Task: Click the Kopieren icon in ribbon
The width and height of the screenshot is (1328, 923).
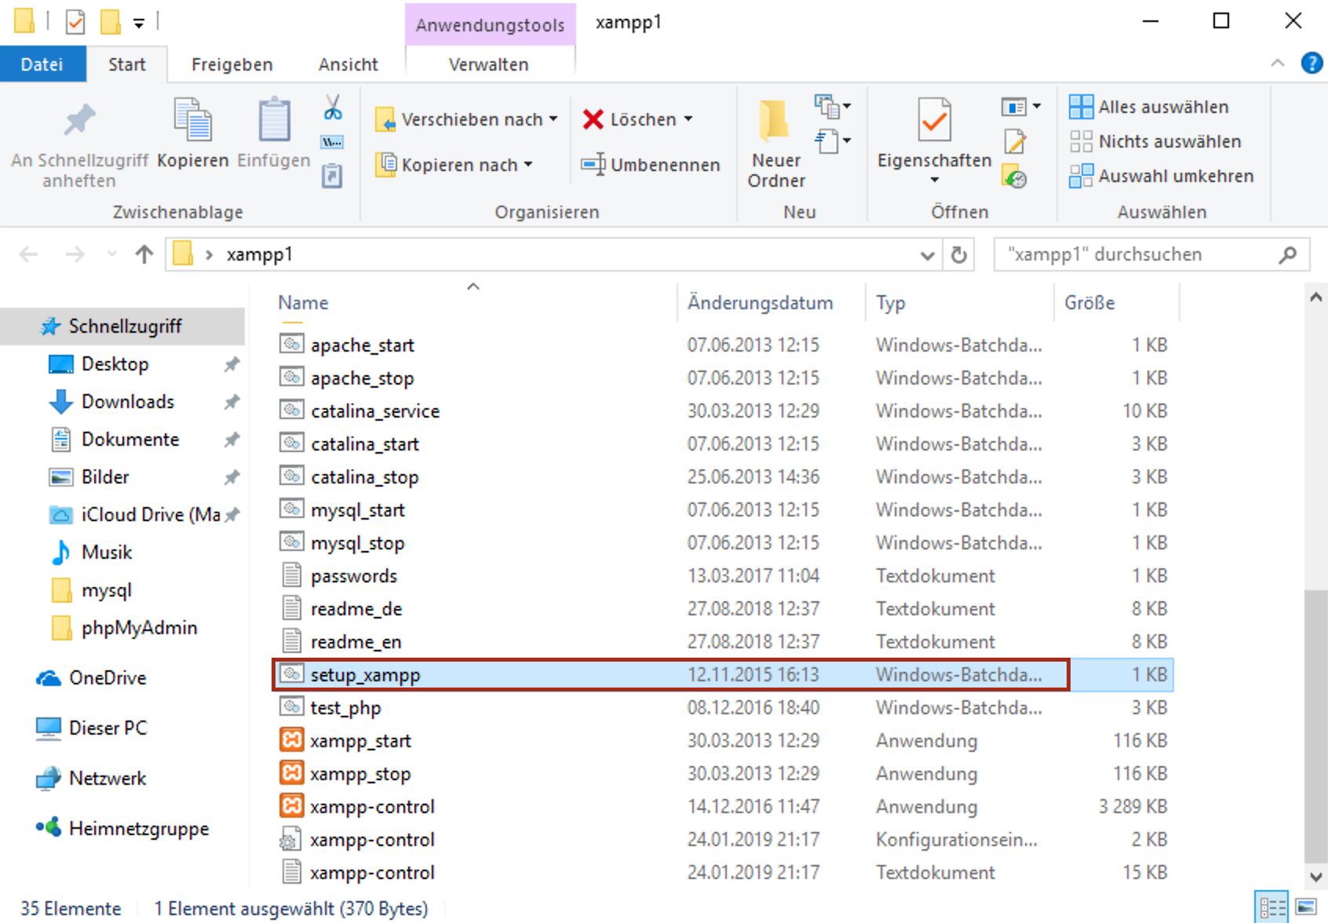Action: pos(192,122)
